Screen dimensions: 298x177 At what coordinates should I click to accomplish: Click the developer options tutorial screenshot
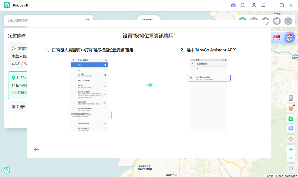point(89,95)
